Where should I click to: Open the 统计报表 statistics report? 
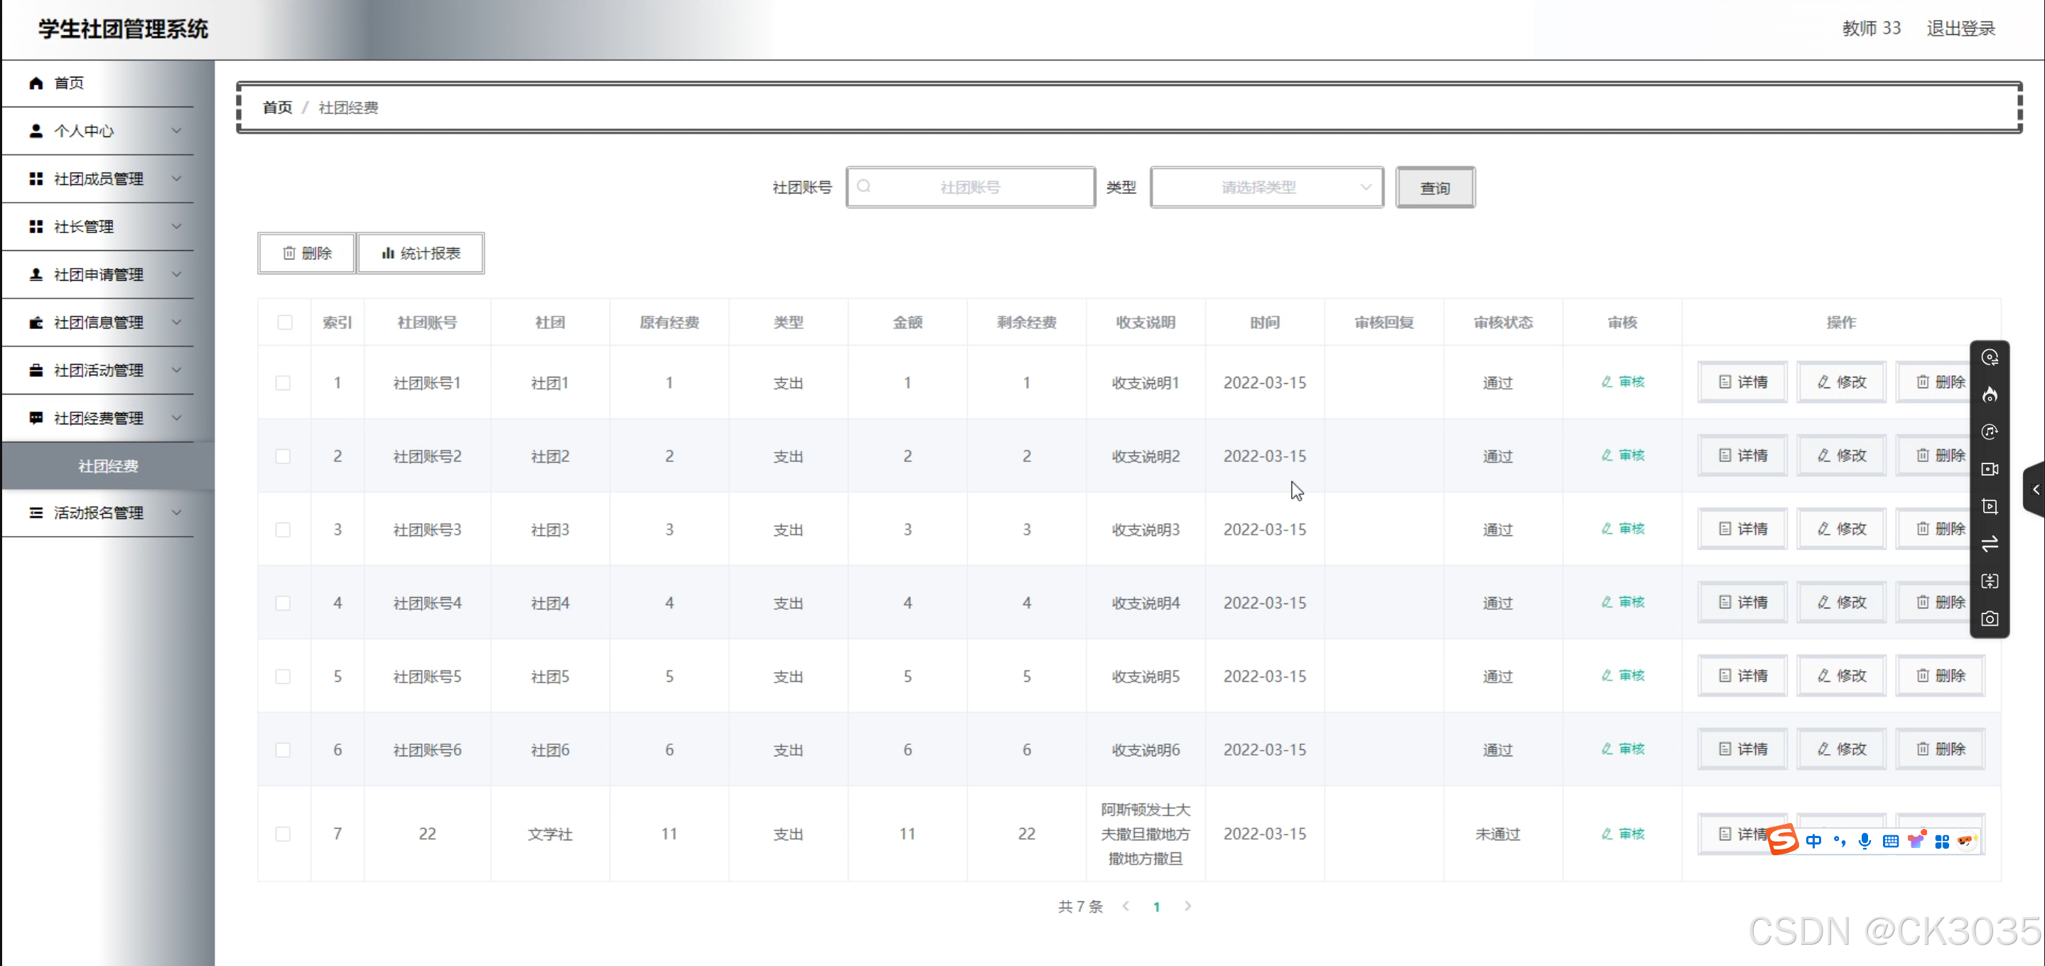pos(421,254)
